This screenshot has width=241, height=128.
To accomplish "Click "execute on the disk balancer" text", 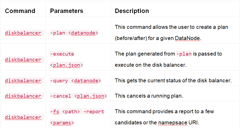I will pyautogui.click(x=151, y=65).
